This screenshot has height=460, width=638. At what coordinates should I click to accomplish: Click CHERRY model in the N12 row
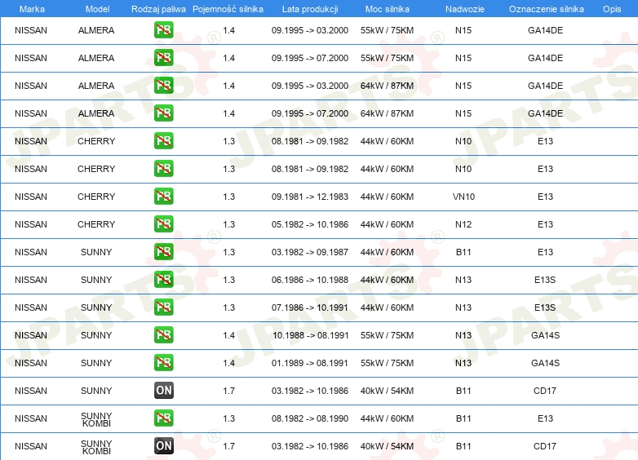96,224
